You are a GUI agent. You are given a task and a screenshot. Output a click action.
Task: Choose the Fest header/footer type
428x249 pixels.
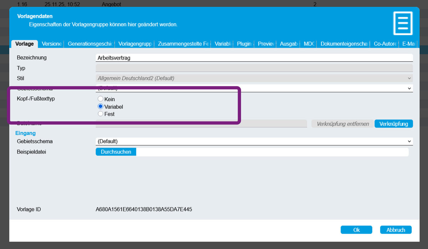101,114
